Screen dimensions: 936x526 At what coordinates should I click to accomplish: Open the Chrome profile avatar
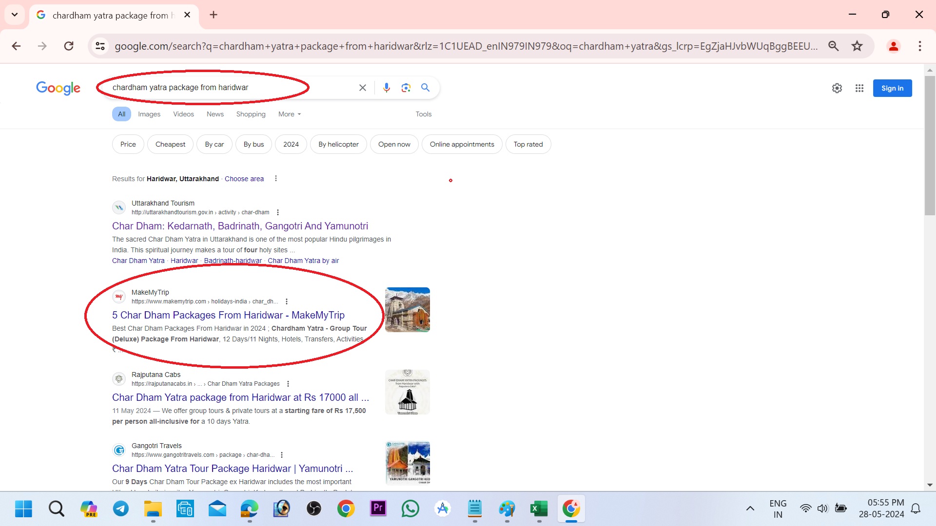pos(894,46)
